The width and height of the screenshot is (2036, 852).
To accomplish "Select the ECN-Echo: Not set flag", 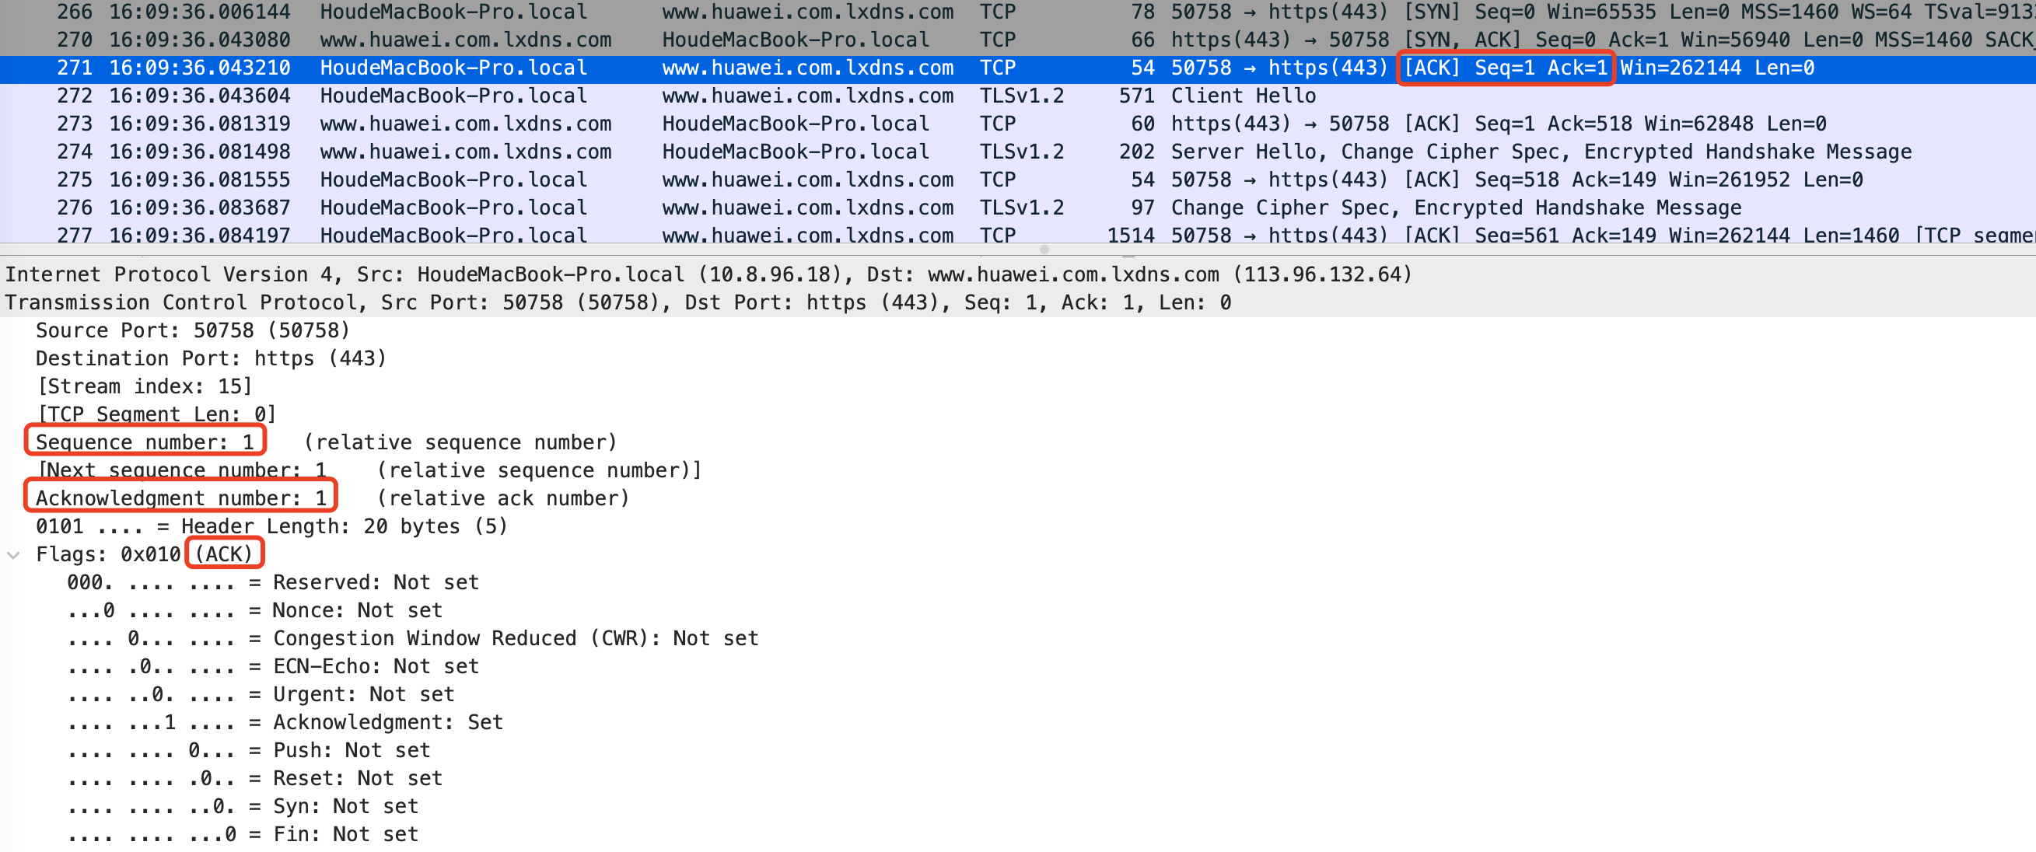I will [x=274, y=666].
